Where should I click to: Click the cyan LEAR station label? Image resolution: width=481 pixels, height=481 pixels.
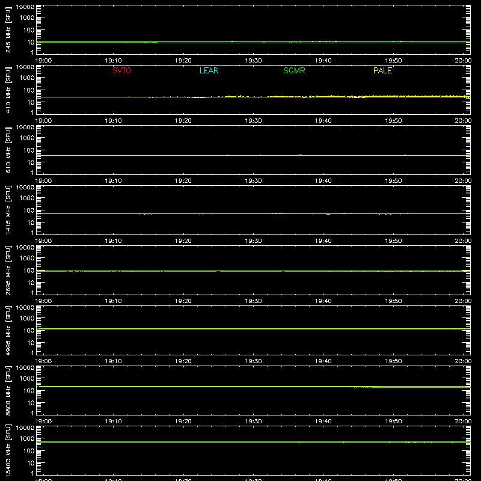coord(209,70)
